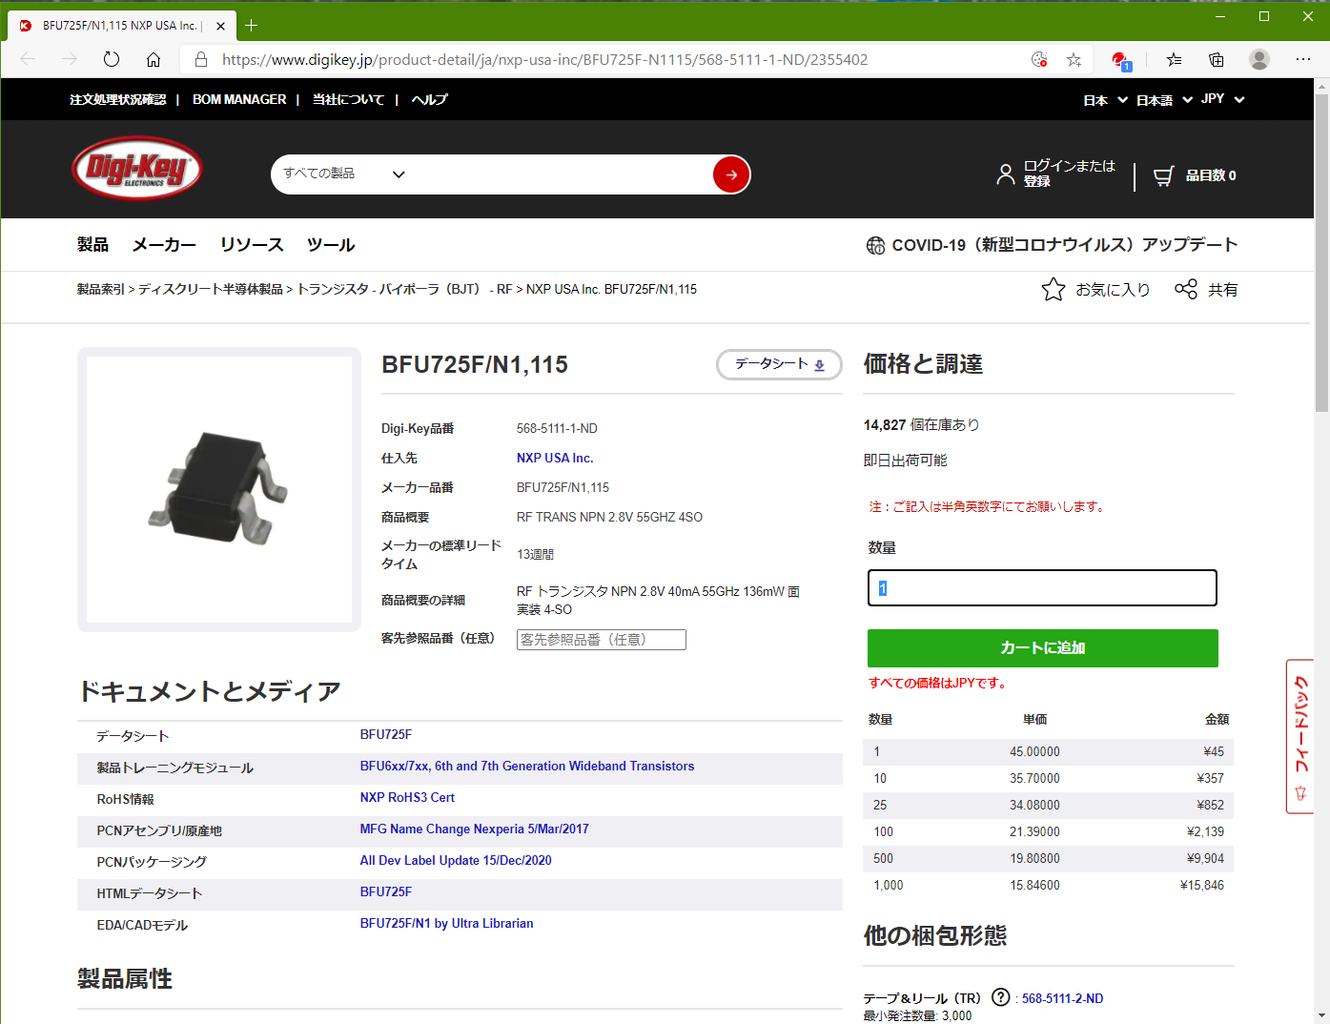Click ディスクリート半導体製品 breadcrumb link

(210, 289)
